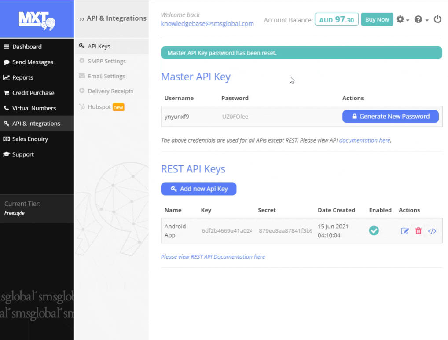The height and width of the screenshot is (340, 448).
Task: Toggle the Enabled checkmark for Android App
Action: 374,230
